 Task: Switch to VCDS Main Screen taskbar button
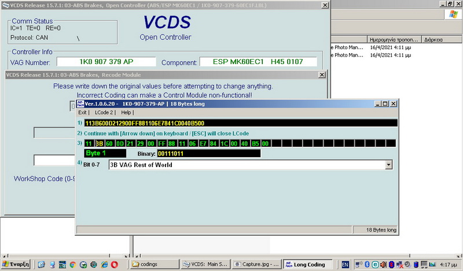205,264
